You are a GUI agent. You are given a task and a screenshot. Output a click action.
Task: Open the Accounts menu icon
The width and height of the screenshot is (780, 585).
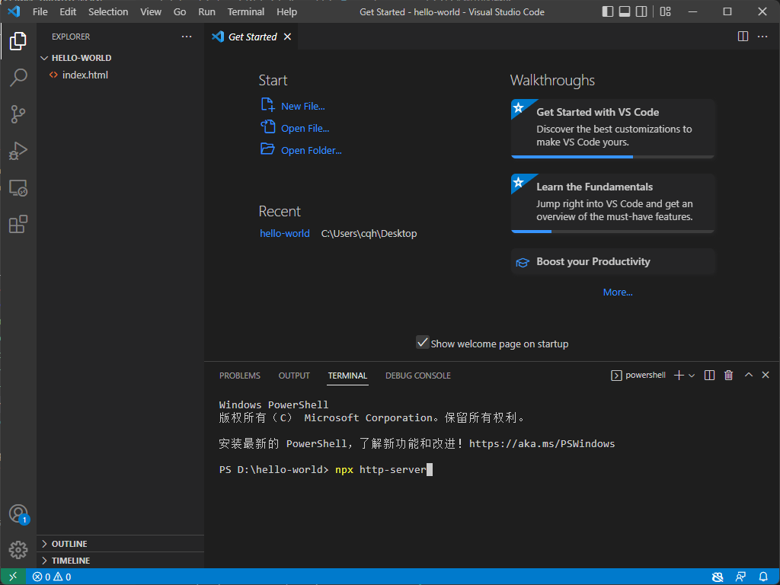pyautogui.click(x=18, y=513)
